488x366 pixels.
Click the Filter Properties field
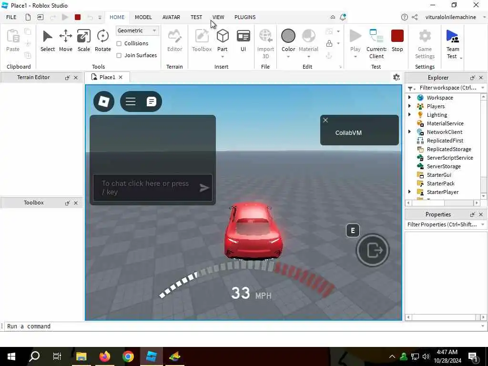tap(446, 224)
